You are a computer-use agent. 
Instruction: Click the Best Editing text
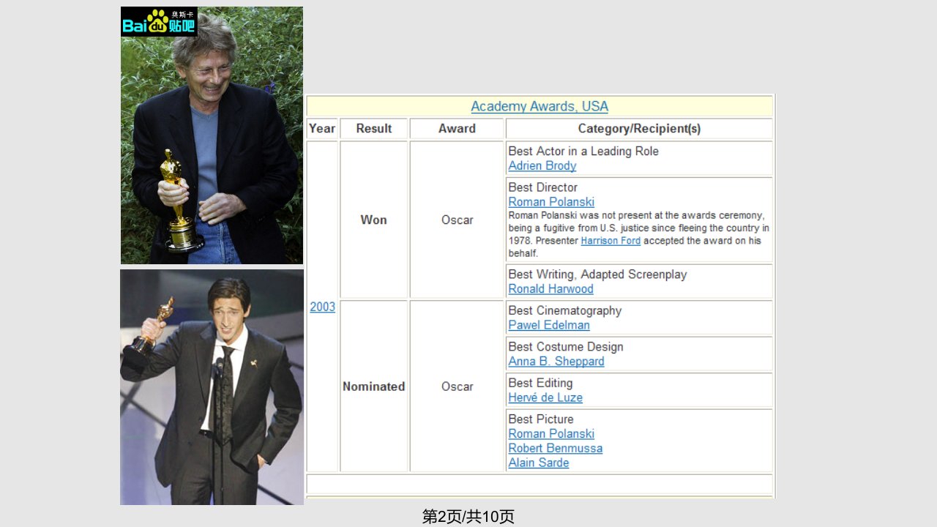[x=540, y=383]
